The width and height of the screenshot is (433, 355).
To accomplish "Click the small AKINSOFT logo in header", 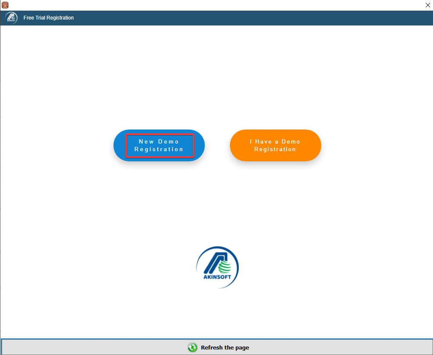I will 11,18.
